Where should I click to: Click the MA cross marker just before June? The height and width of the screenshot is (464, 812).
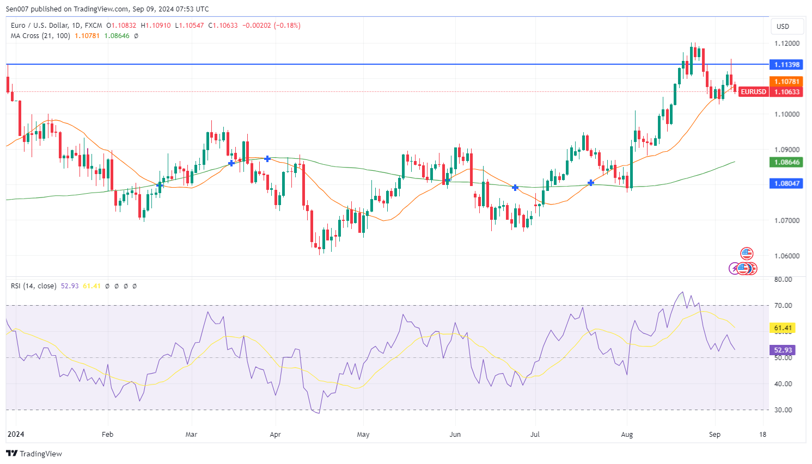(x=447, y=181)
